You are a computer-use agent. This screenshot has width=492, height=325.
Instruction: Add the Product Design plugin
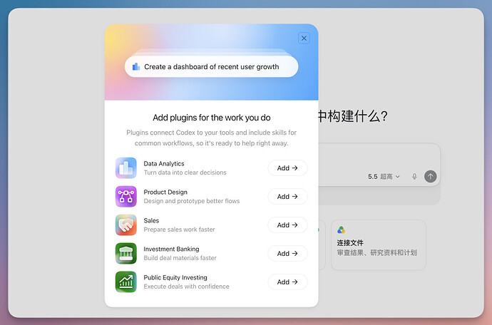(x=287, y=197)
